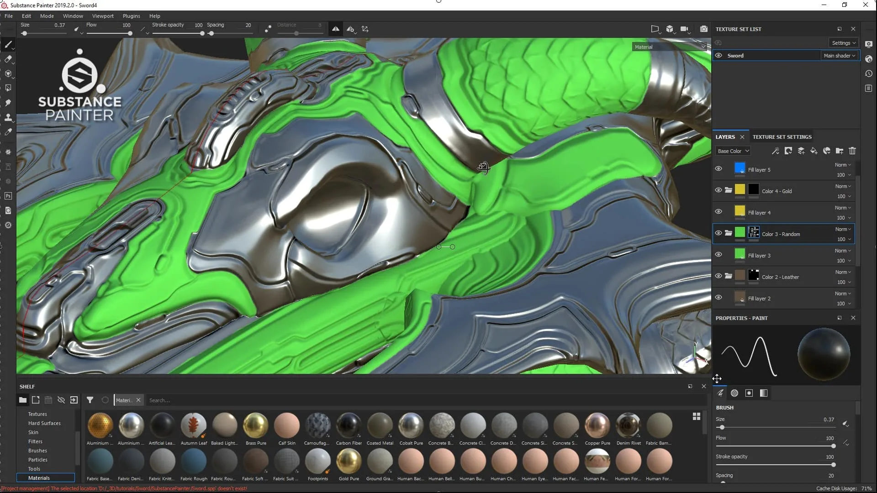Hide the Color 2 - Leather layer
The width and height of the screenshot is (877, 493).
click(718, 276)
